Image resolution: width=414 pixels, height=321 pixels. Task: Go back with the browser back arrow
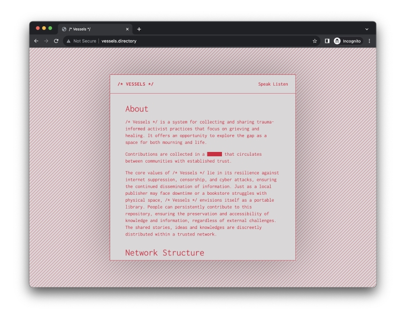(36, 41)
